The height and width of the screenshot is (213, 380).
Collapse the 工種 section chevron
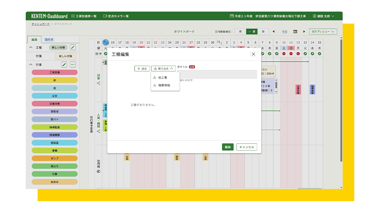coord(31,47)
